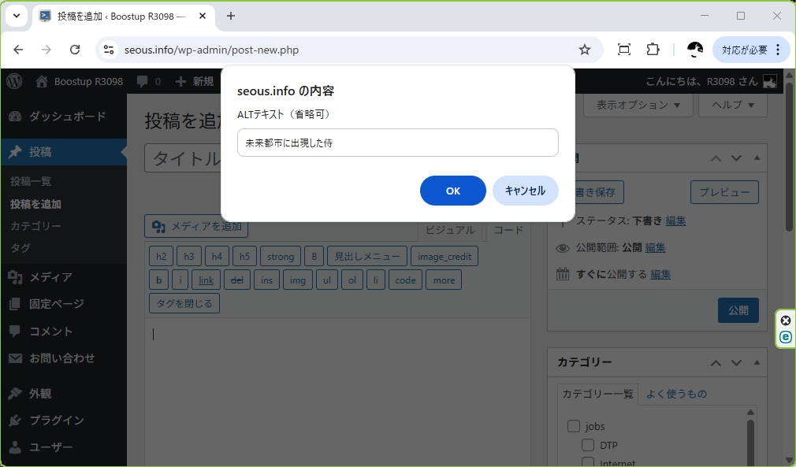
Task: Switch to よく使うもの category tab
Action: pos(675,394)
